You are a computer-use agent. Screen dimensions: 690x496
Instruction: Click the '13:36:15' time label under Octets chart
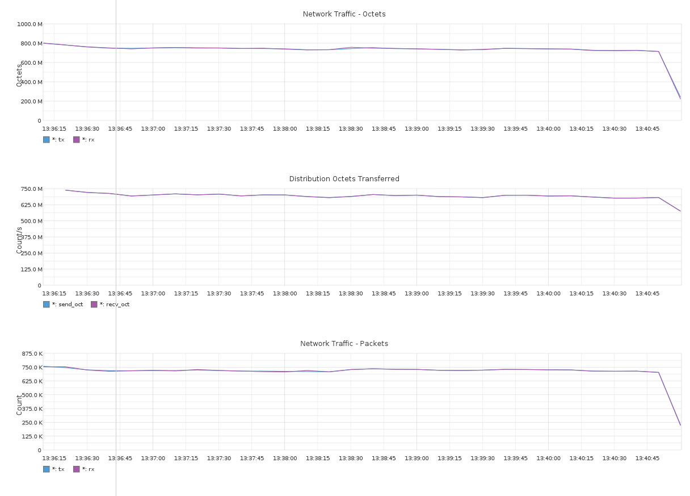(54, 129)
